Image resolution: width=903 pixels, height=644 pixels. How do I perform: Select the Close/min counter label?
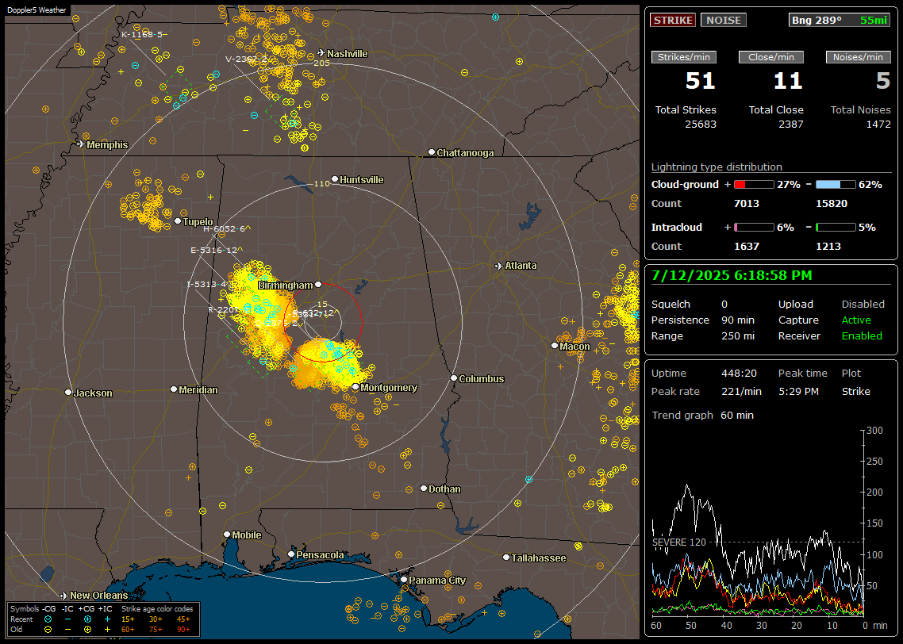coord(771,57)
